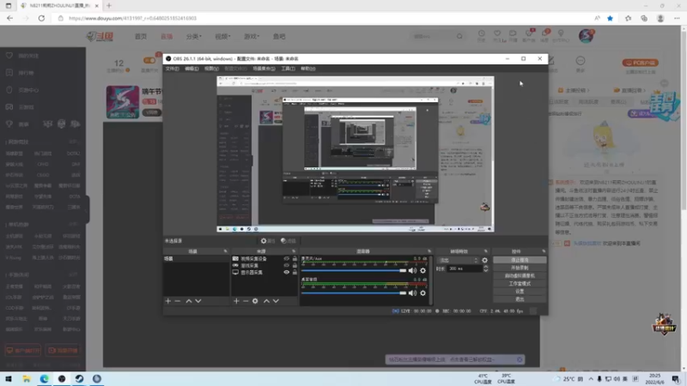This screenshot has height=386, width=687.
Task: Open 麦克风/Aux audio settings gear
Action: (423, 271)
